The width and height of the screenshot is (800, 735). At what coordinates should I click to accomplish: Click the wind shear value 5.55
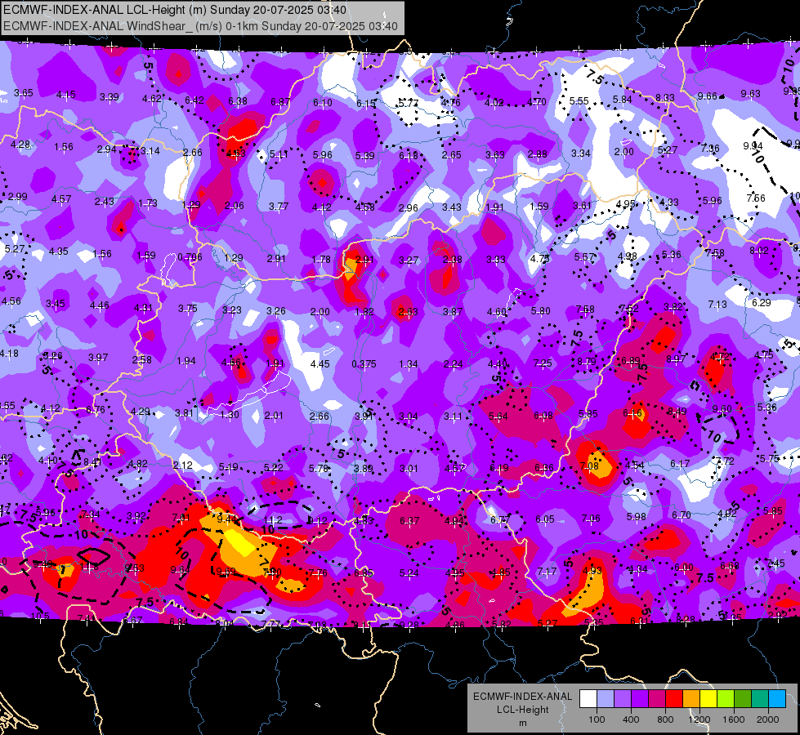coord(579,101)
